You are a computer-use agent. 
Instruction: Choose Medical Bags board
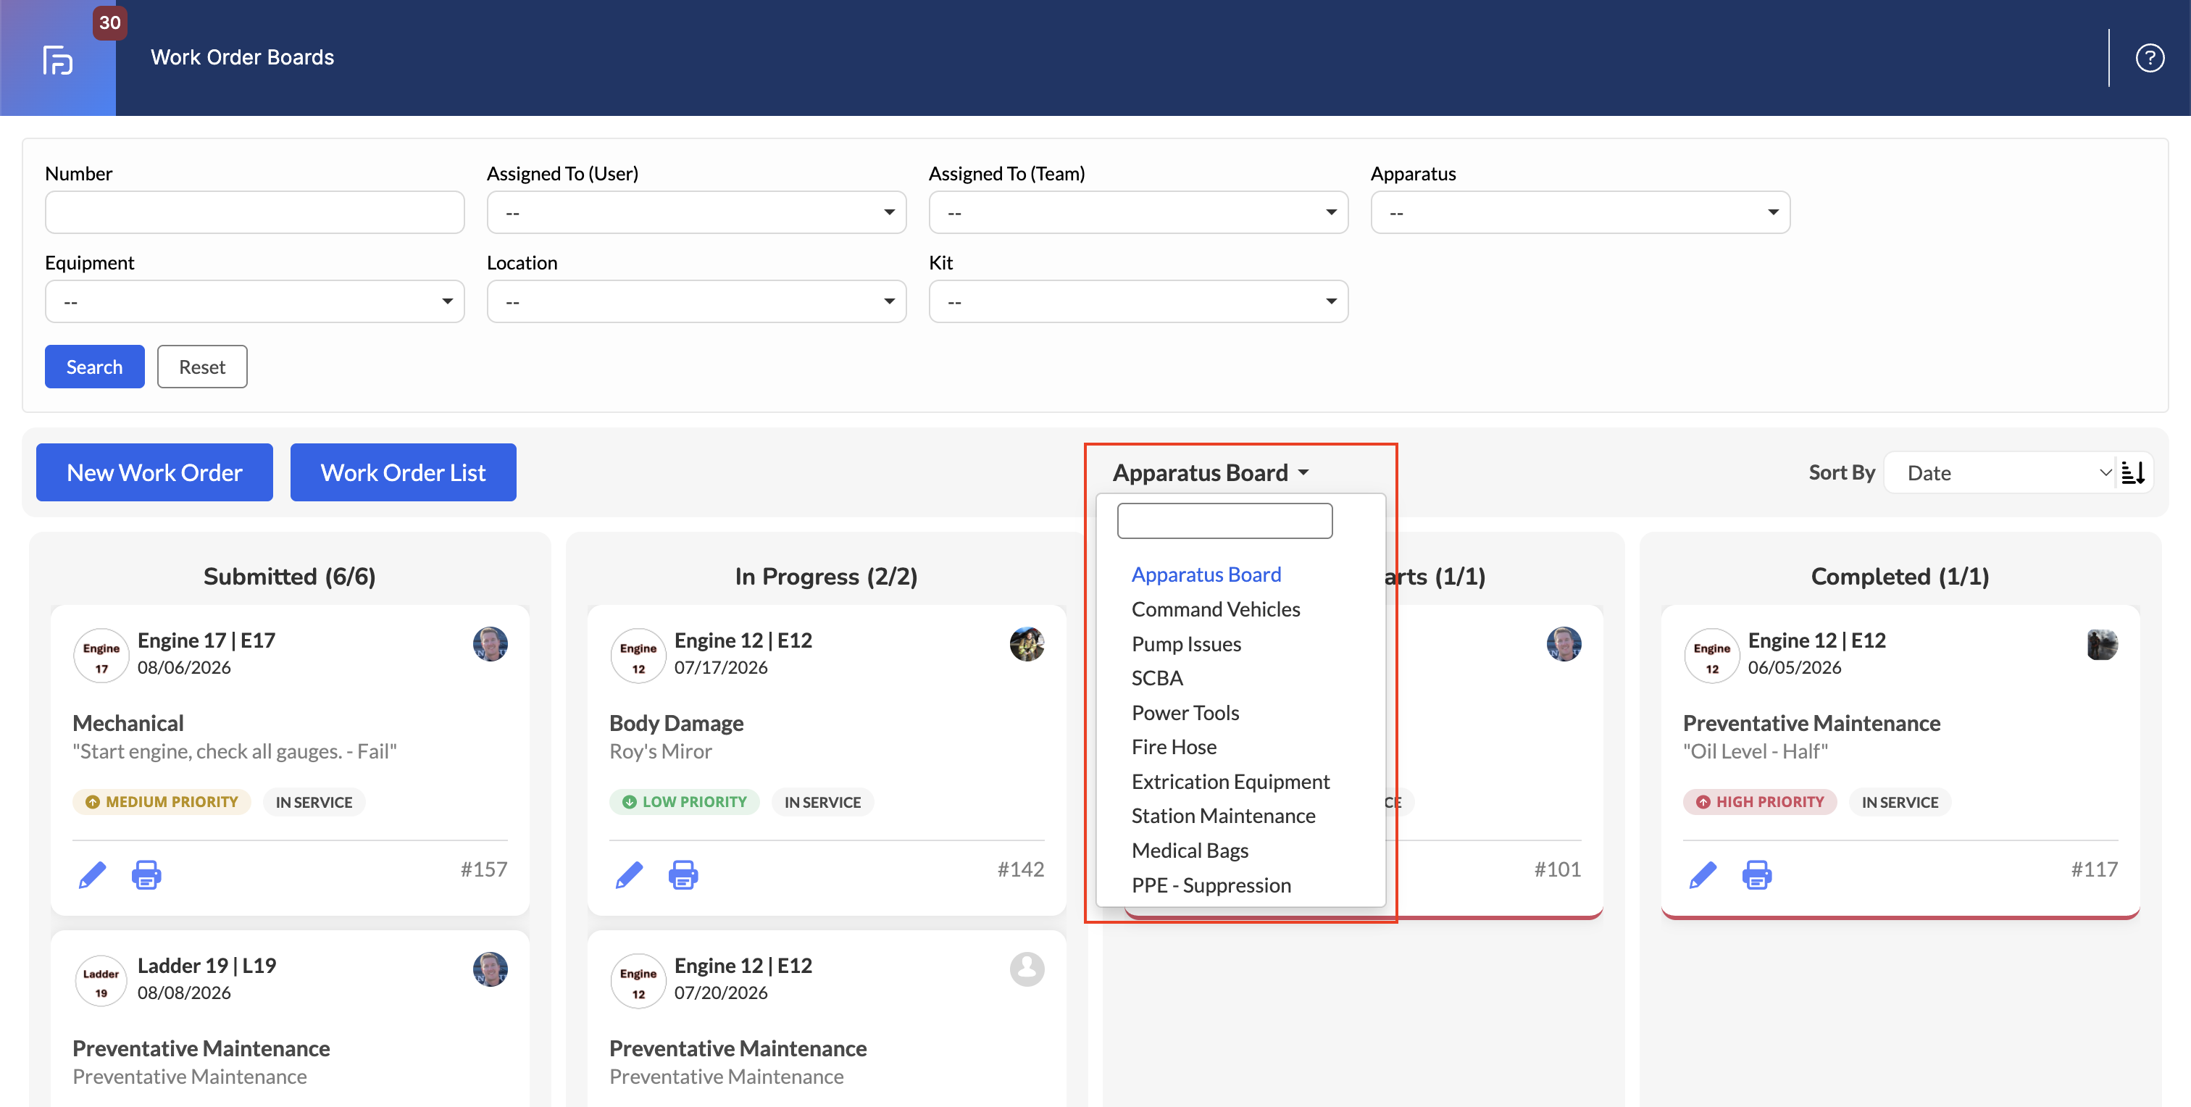point(1190,851)
